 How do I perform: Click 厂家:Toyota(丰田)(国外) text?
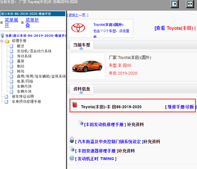point(130,58)
